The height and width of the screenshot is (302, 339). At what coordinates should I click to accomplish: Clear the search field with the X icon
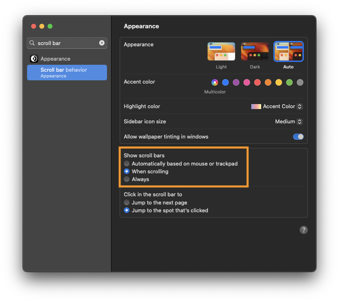click(102, 43)
